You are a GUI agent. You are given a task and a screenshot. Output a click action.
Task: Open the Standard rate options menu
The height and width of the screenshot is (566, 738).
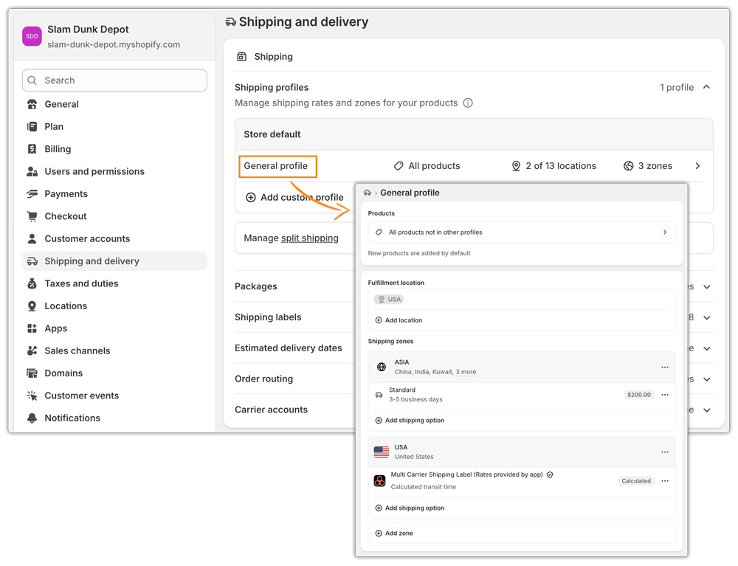tap(665, 396)
